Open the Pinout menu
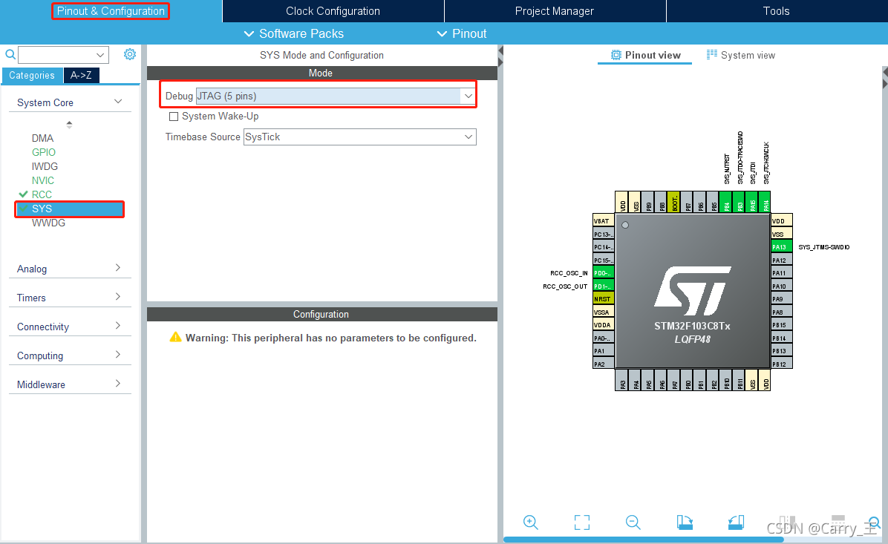The image size is (888, 544). coord(462,34)
